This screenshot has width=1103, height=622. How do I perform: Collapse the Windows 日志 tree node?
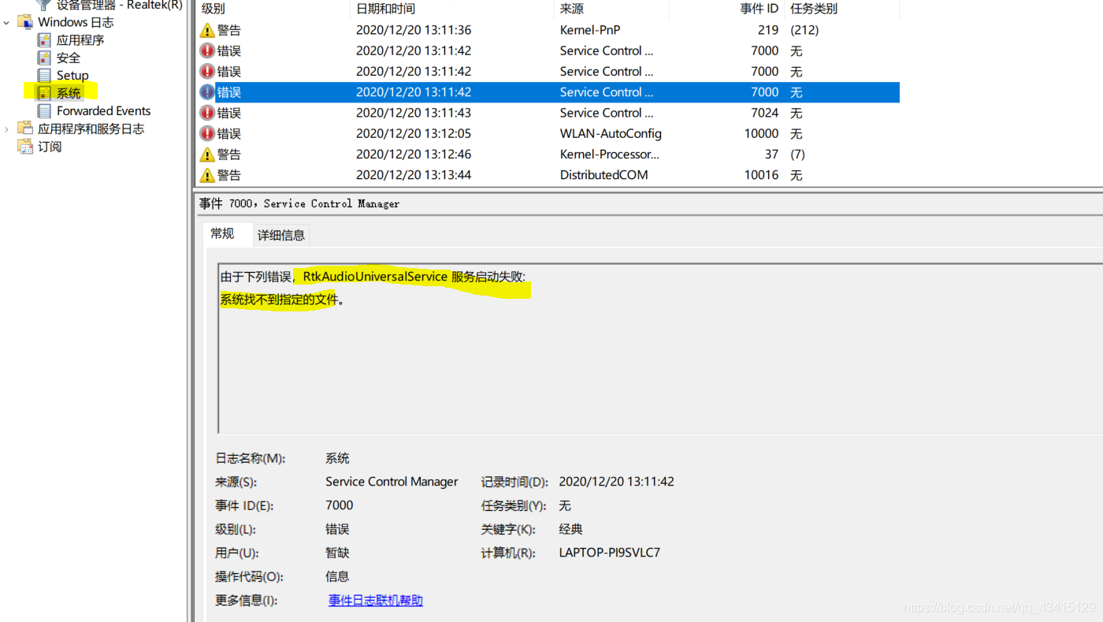[x=7, y=22]
